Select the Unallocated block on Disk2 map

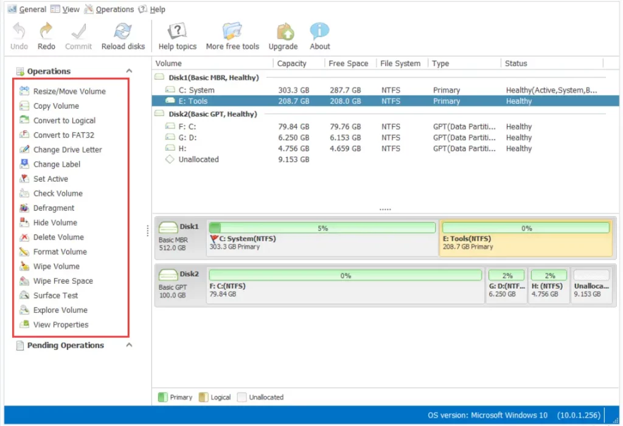click(591, 284)
